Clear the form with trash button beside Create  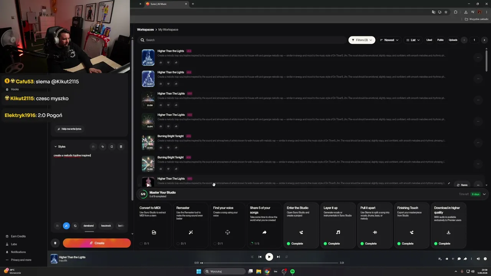[55, 243]
